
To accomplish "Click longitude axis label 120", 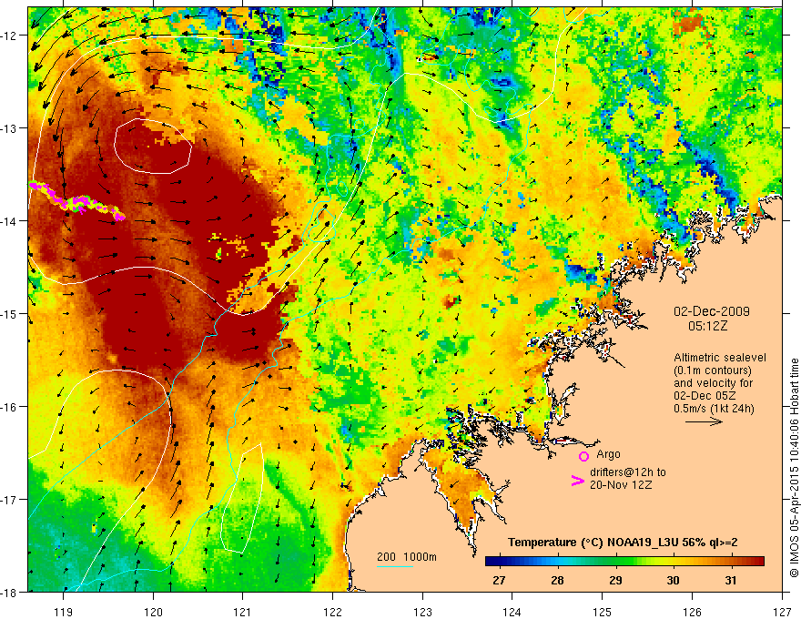I will point(153,612).
